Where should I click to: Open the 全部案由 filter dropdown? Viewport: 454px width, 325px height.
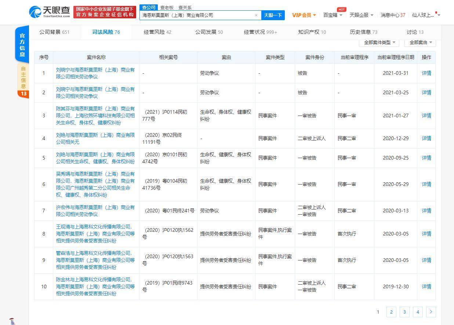[420, 43]
